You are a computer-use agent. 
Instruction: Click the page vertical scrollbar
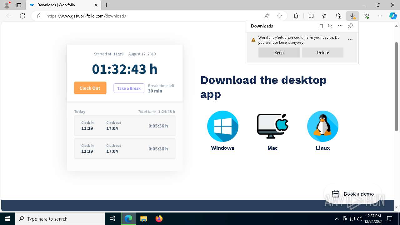coord(397,86)
